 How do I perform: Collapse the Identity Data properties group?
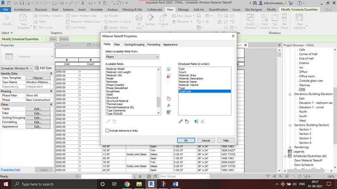[x=51, y=73]
